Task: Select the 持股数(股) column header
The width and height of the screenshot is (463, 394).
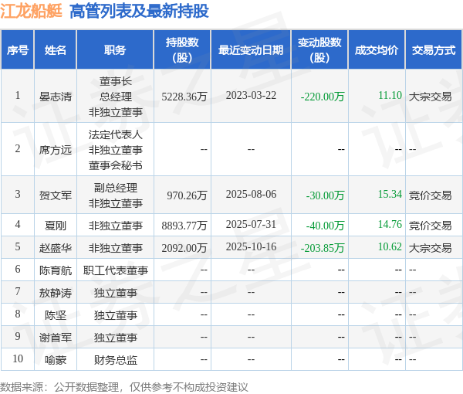Action: point(182,49)
